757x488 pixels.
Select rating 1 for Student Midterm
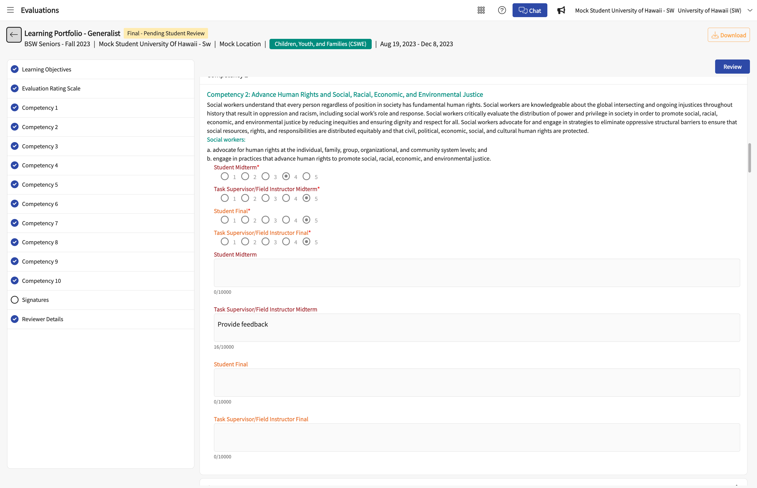click(225, 176)
